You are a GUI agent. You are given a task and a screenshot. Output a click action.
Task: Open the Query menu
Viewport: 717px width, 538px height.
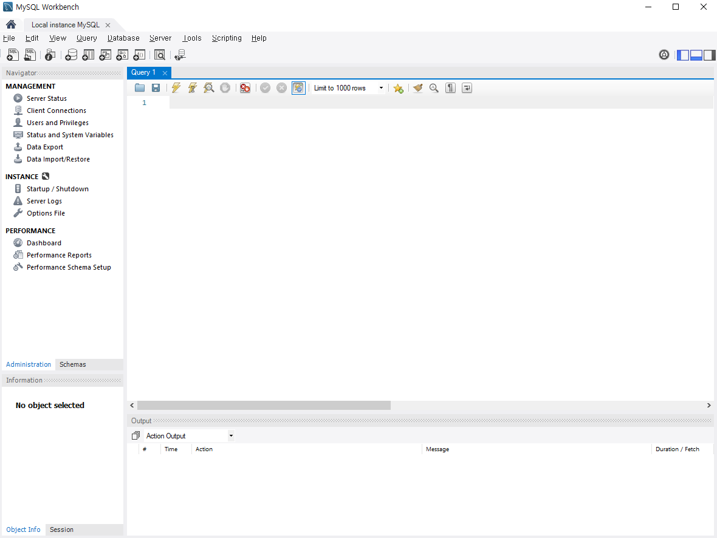click(x=86, y=38)
